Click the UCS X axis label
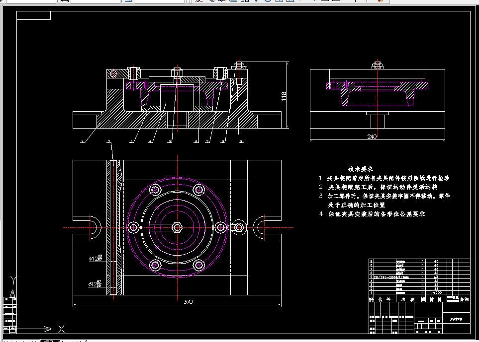Image resolution: width=479 pixels, height=342 pixels. [61, 329]
